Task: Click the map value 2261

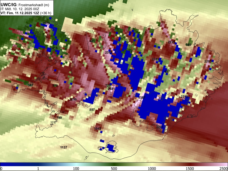Action: point(160,127)
